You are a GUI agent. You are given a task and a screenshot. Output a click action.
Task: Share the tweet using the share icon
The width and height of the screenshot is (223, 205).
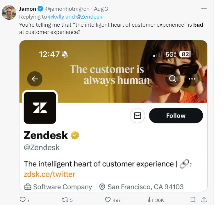coord(204,200)
